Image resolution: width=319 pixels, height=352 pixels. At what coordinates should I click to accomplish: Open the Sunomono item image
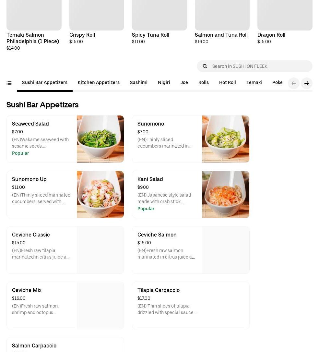[x=226, y=139]
